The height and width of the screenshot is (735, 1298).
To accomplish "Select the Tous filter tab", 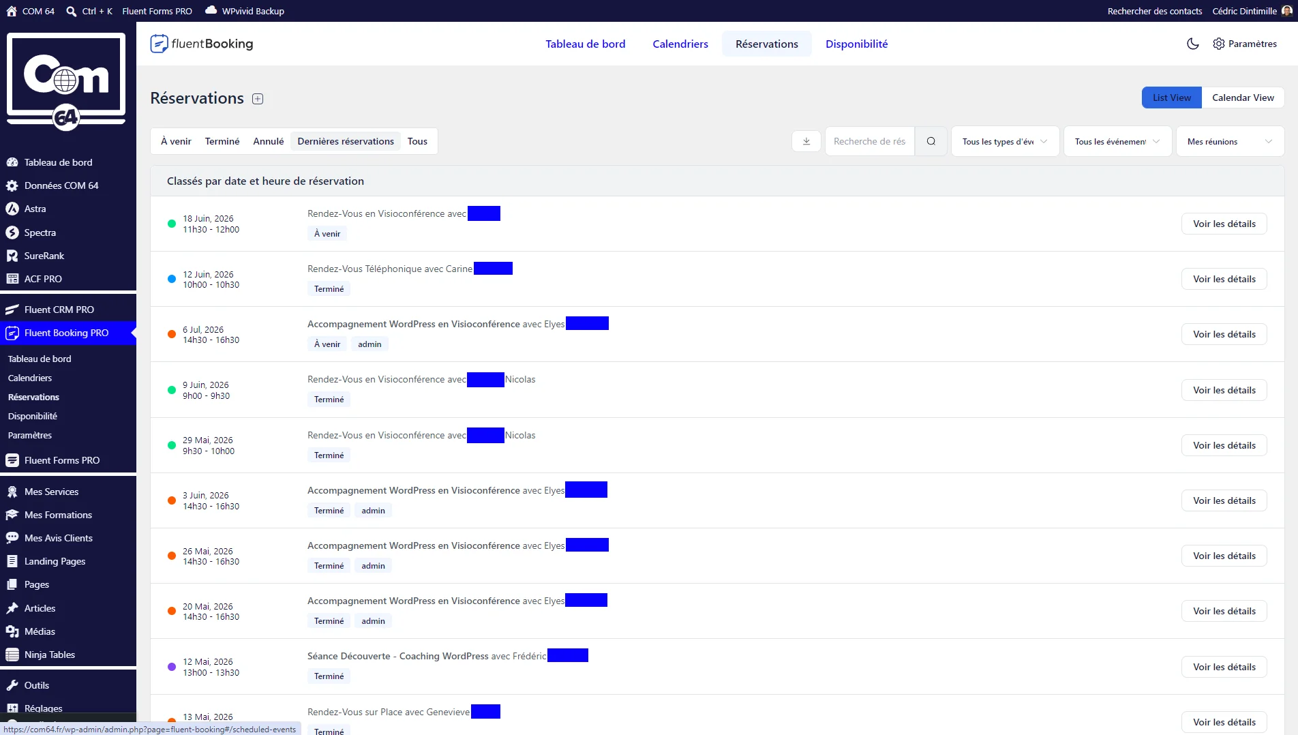I will (417, 141).
